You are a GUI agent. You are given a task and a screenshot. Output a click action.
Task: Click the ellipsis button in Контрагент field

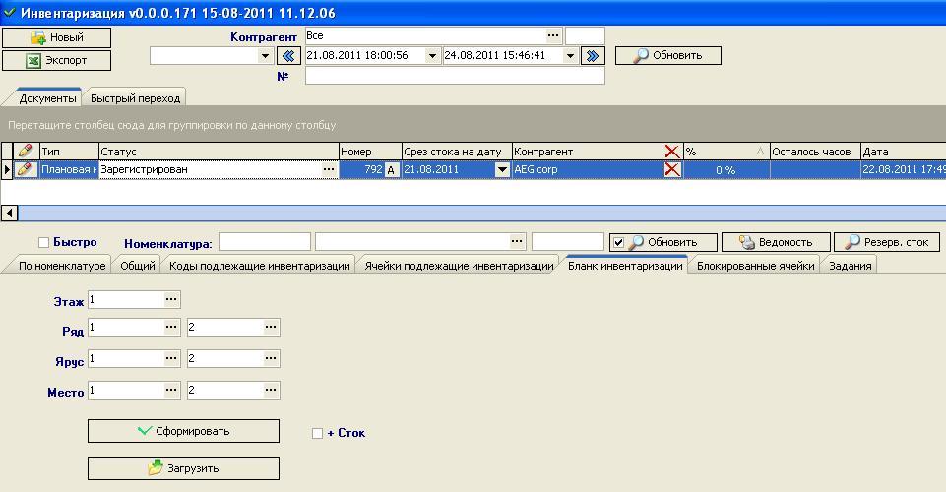tap(553, 35)
